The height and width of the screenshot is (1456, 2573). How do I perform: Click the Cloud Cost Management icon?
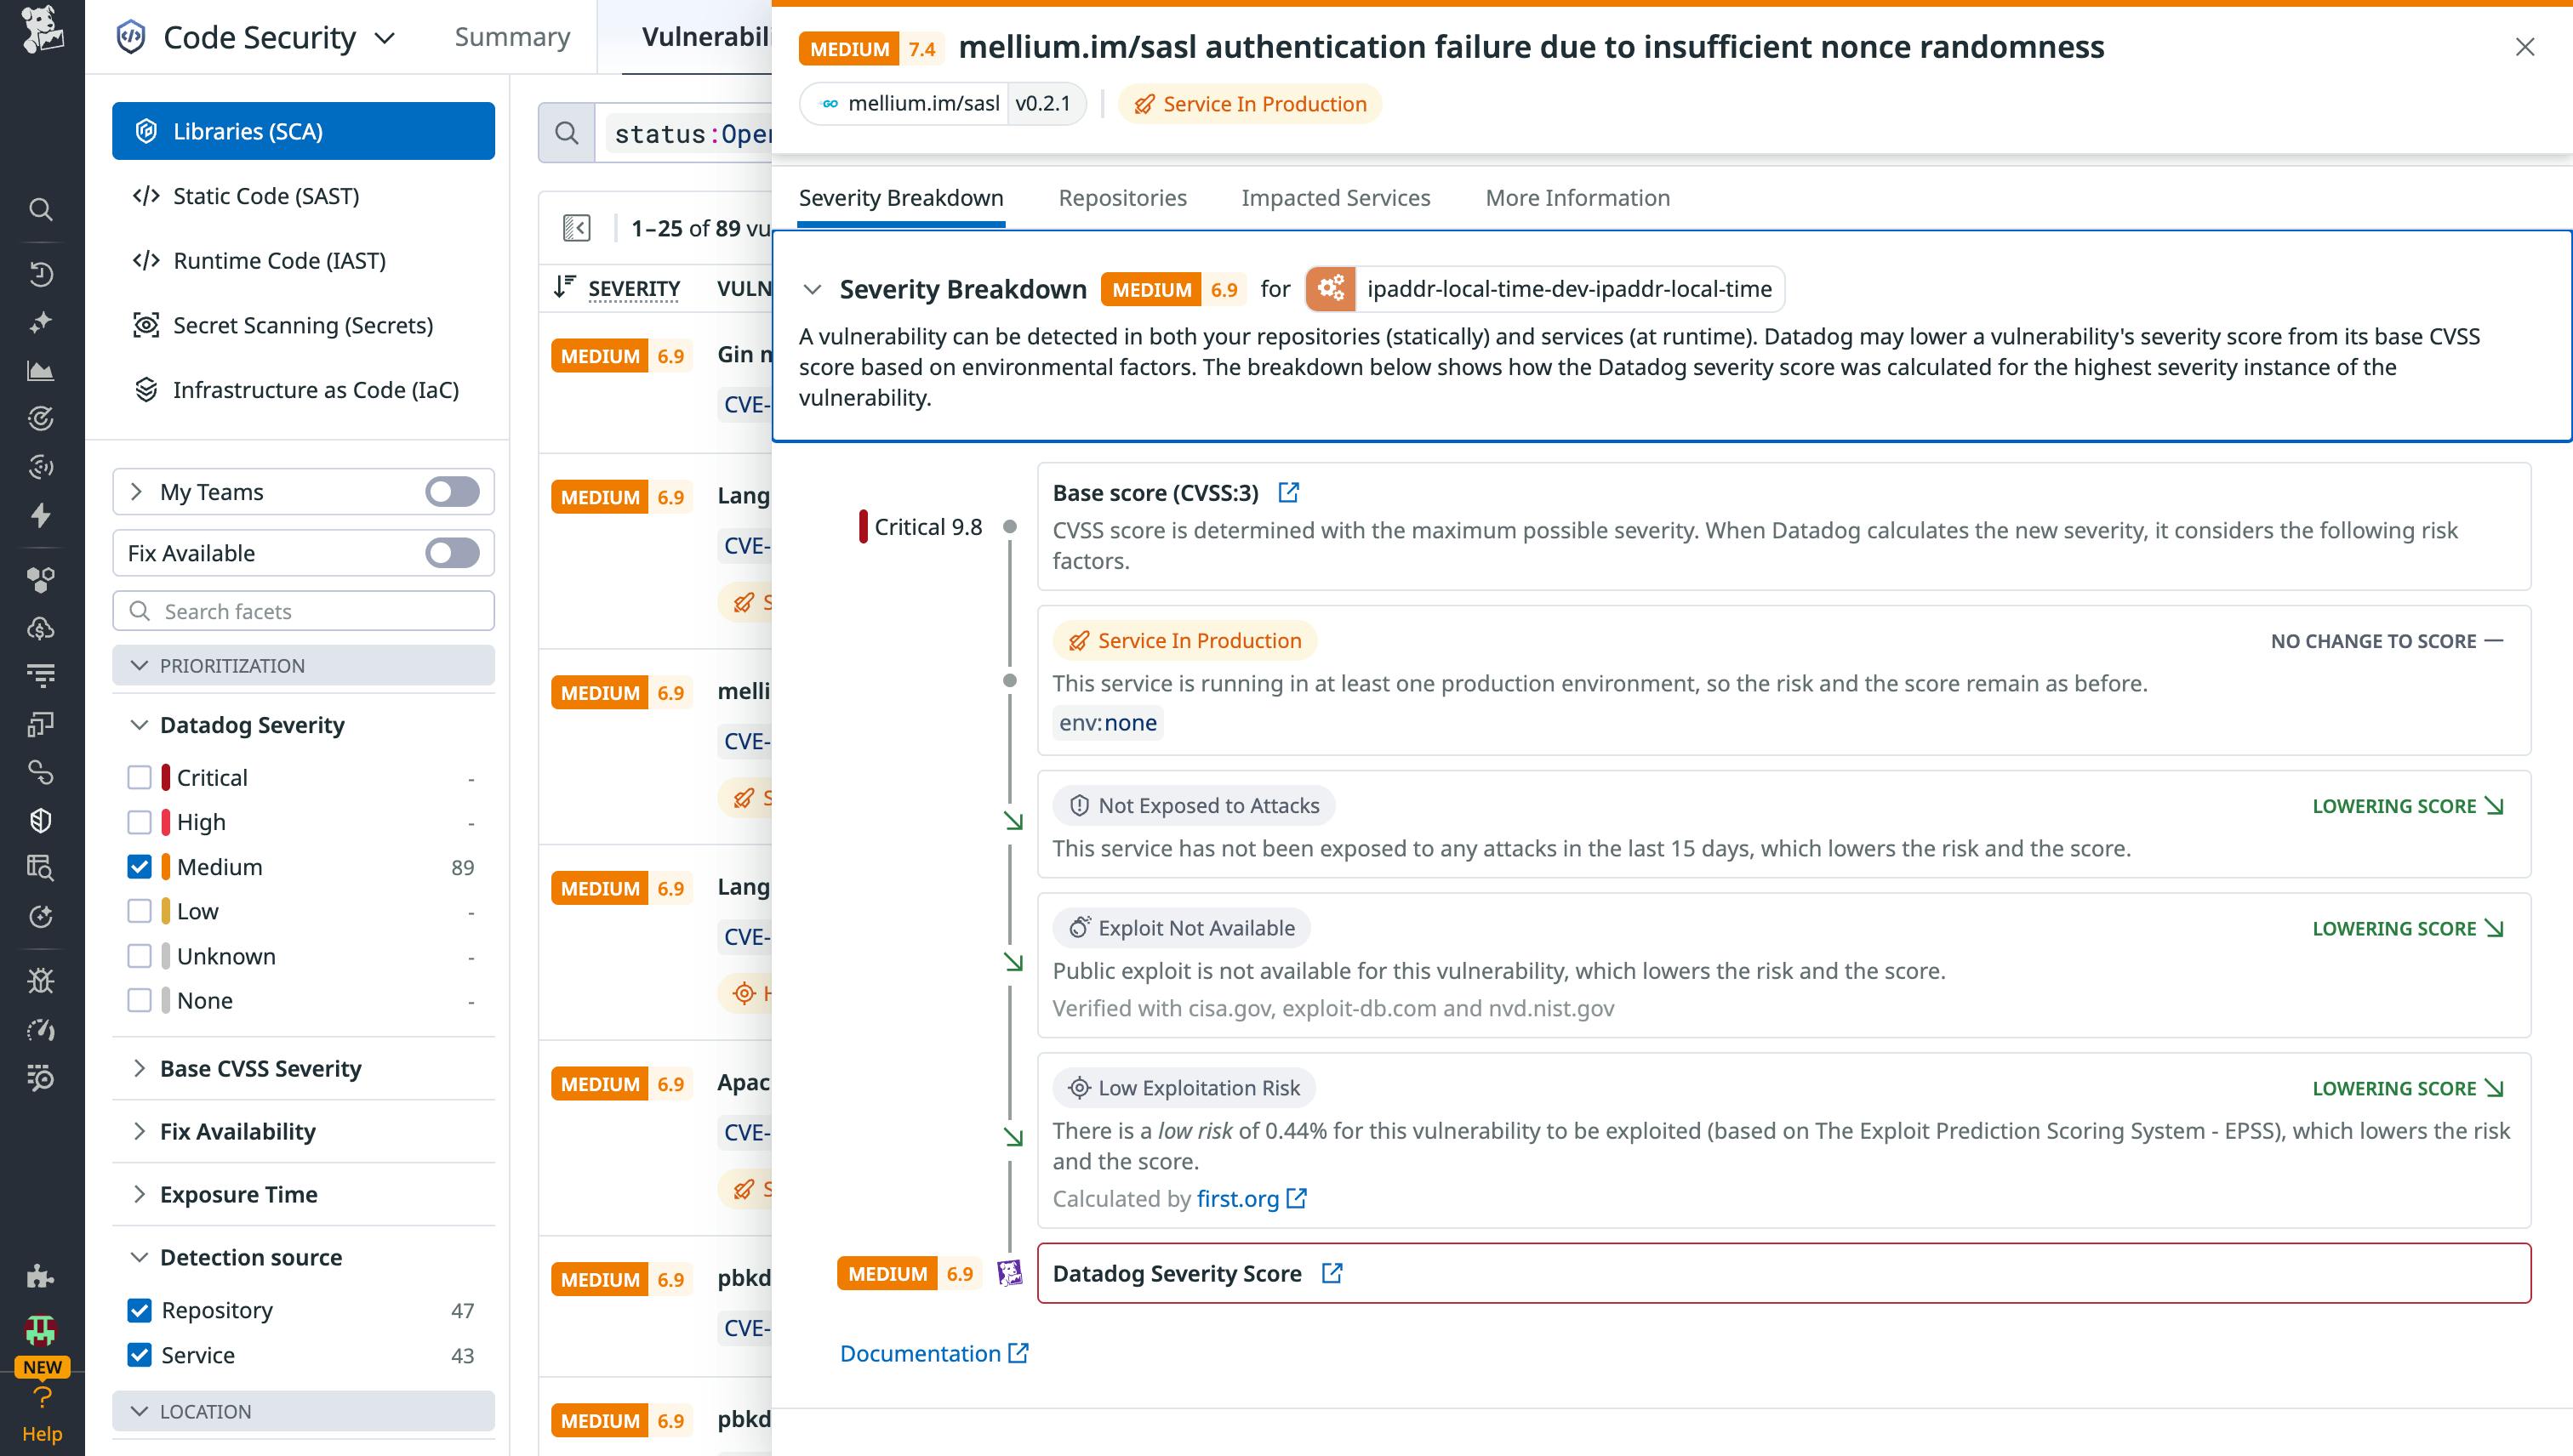[41, 628]
